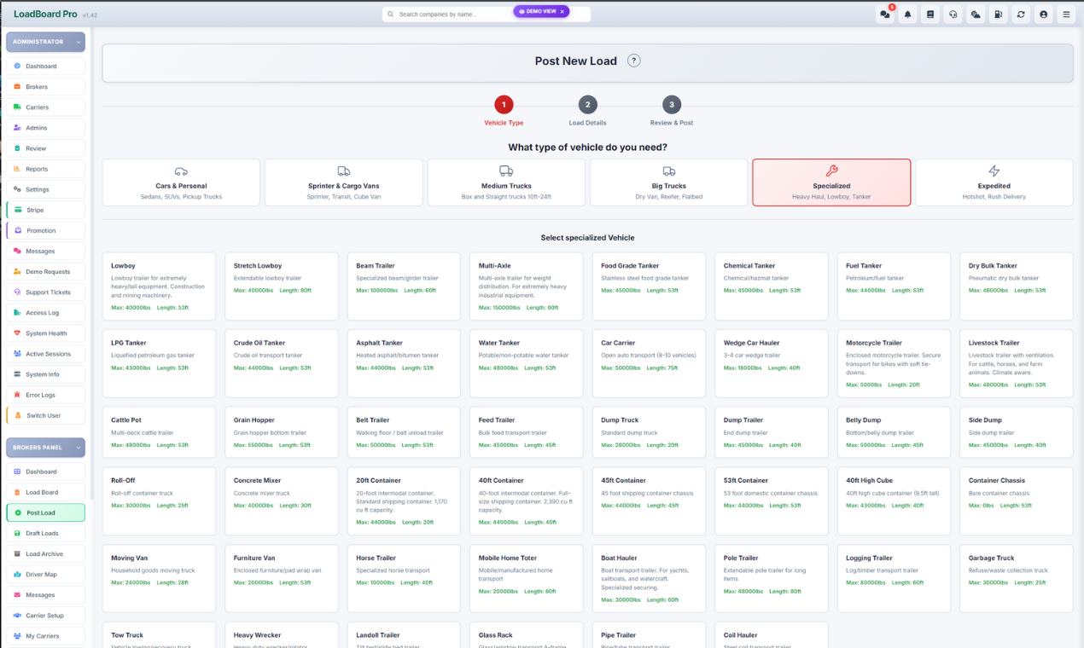Screen dimensions: 1084x648
Task: Open Review in the sidebar
Action: click(45, 148)
